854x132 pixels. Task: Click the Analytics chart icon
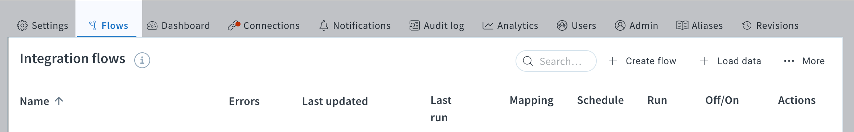tap(488, 26)
